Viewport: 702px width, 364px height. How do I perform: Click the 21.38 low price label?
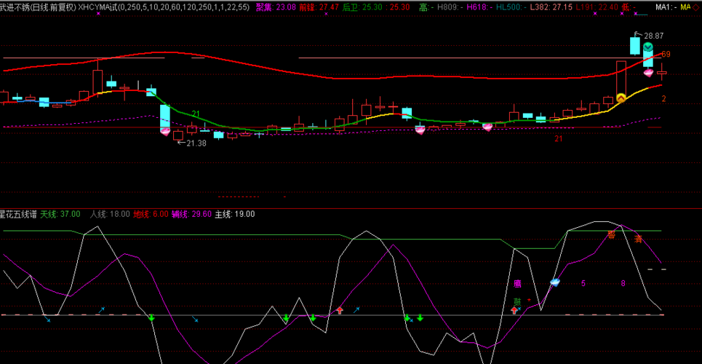[196, 143]
